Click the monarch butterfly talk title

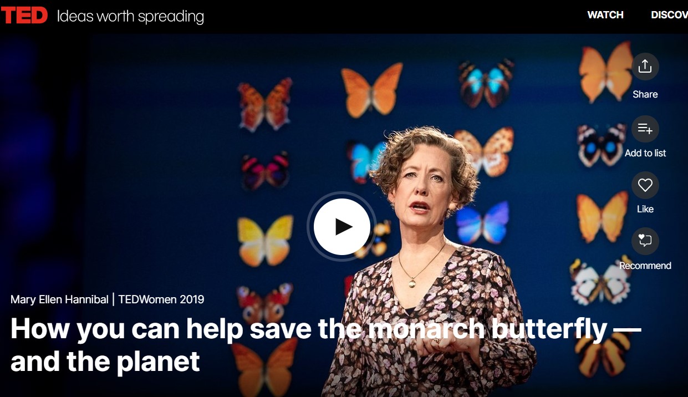point(326,344)
